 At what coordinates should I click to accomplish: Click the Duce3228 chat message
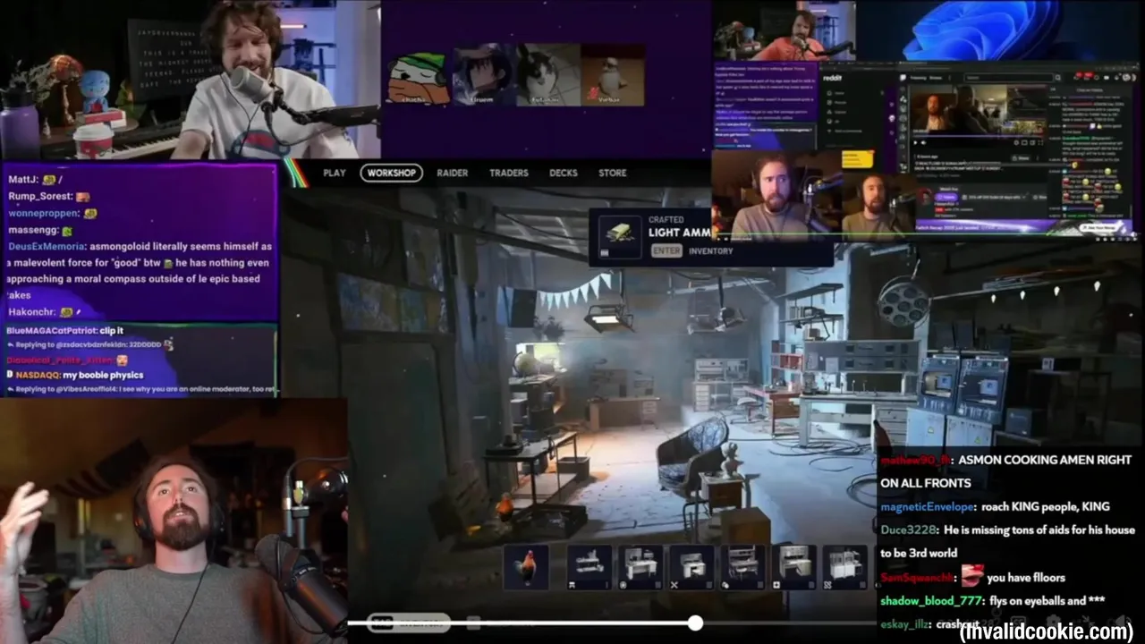click(x=1007, y=541)
